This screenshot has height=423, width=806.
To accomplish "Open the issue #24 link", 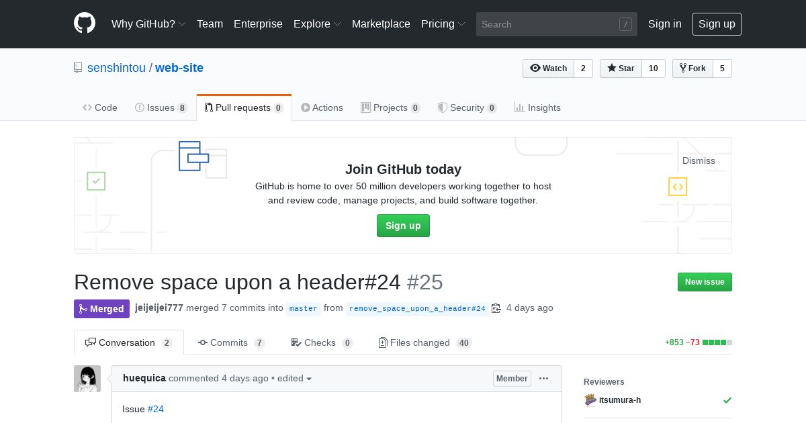I will (x=155, y=409).
